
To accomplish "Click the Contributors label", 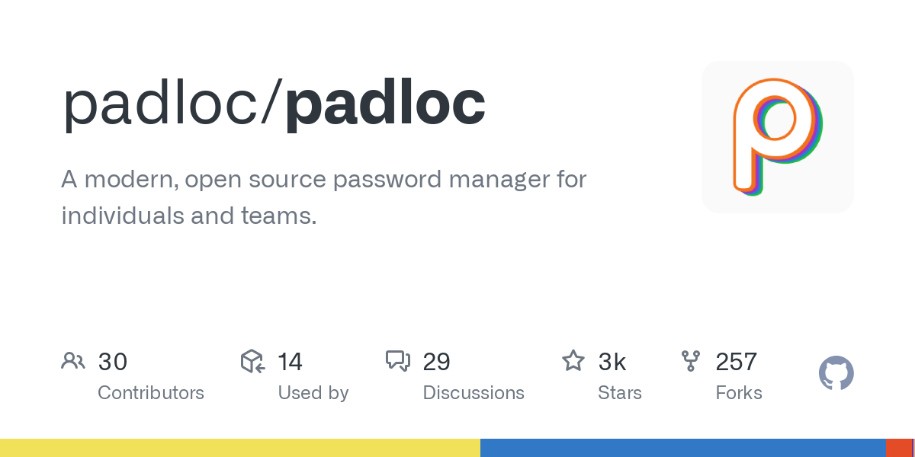I will (x=151, y=393).
